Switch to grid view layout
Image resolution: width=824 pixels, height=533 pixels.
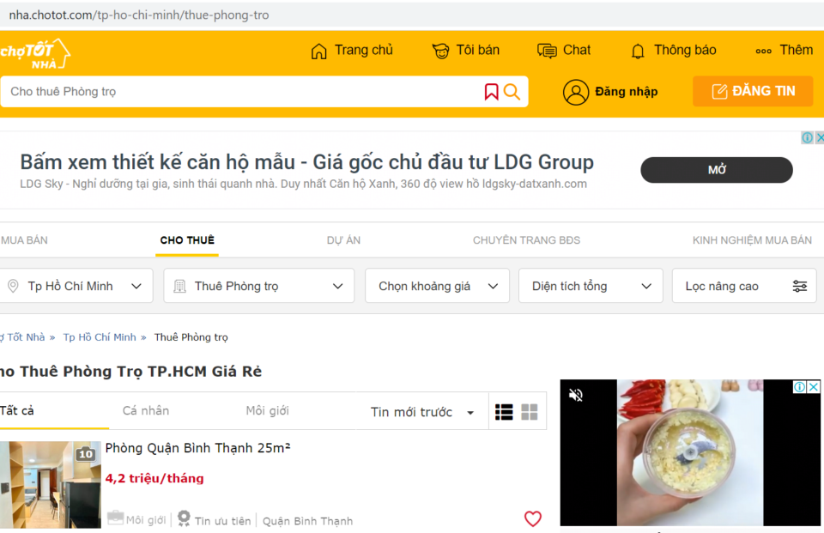pos(530,412)
